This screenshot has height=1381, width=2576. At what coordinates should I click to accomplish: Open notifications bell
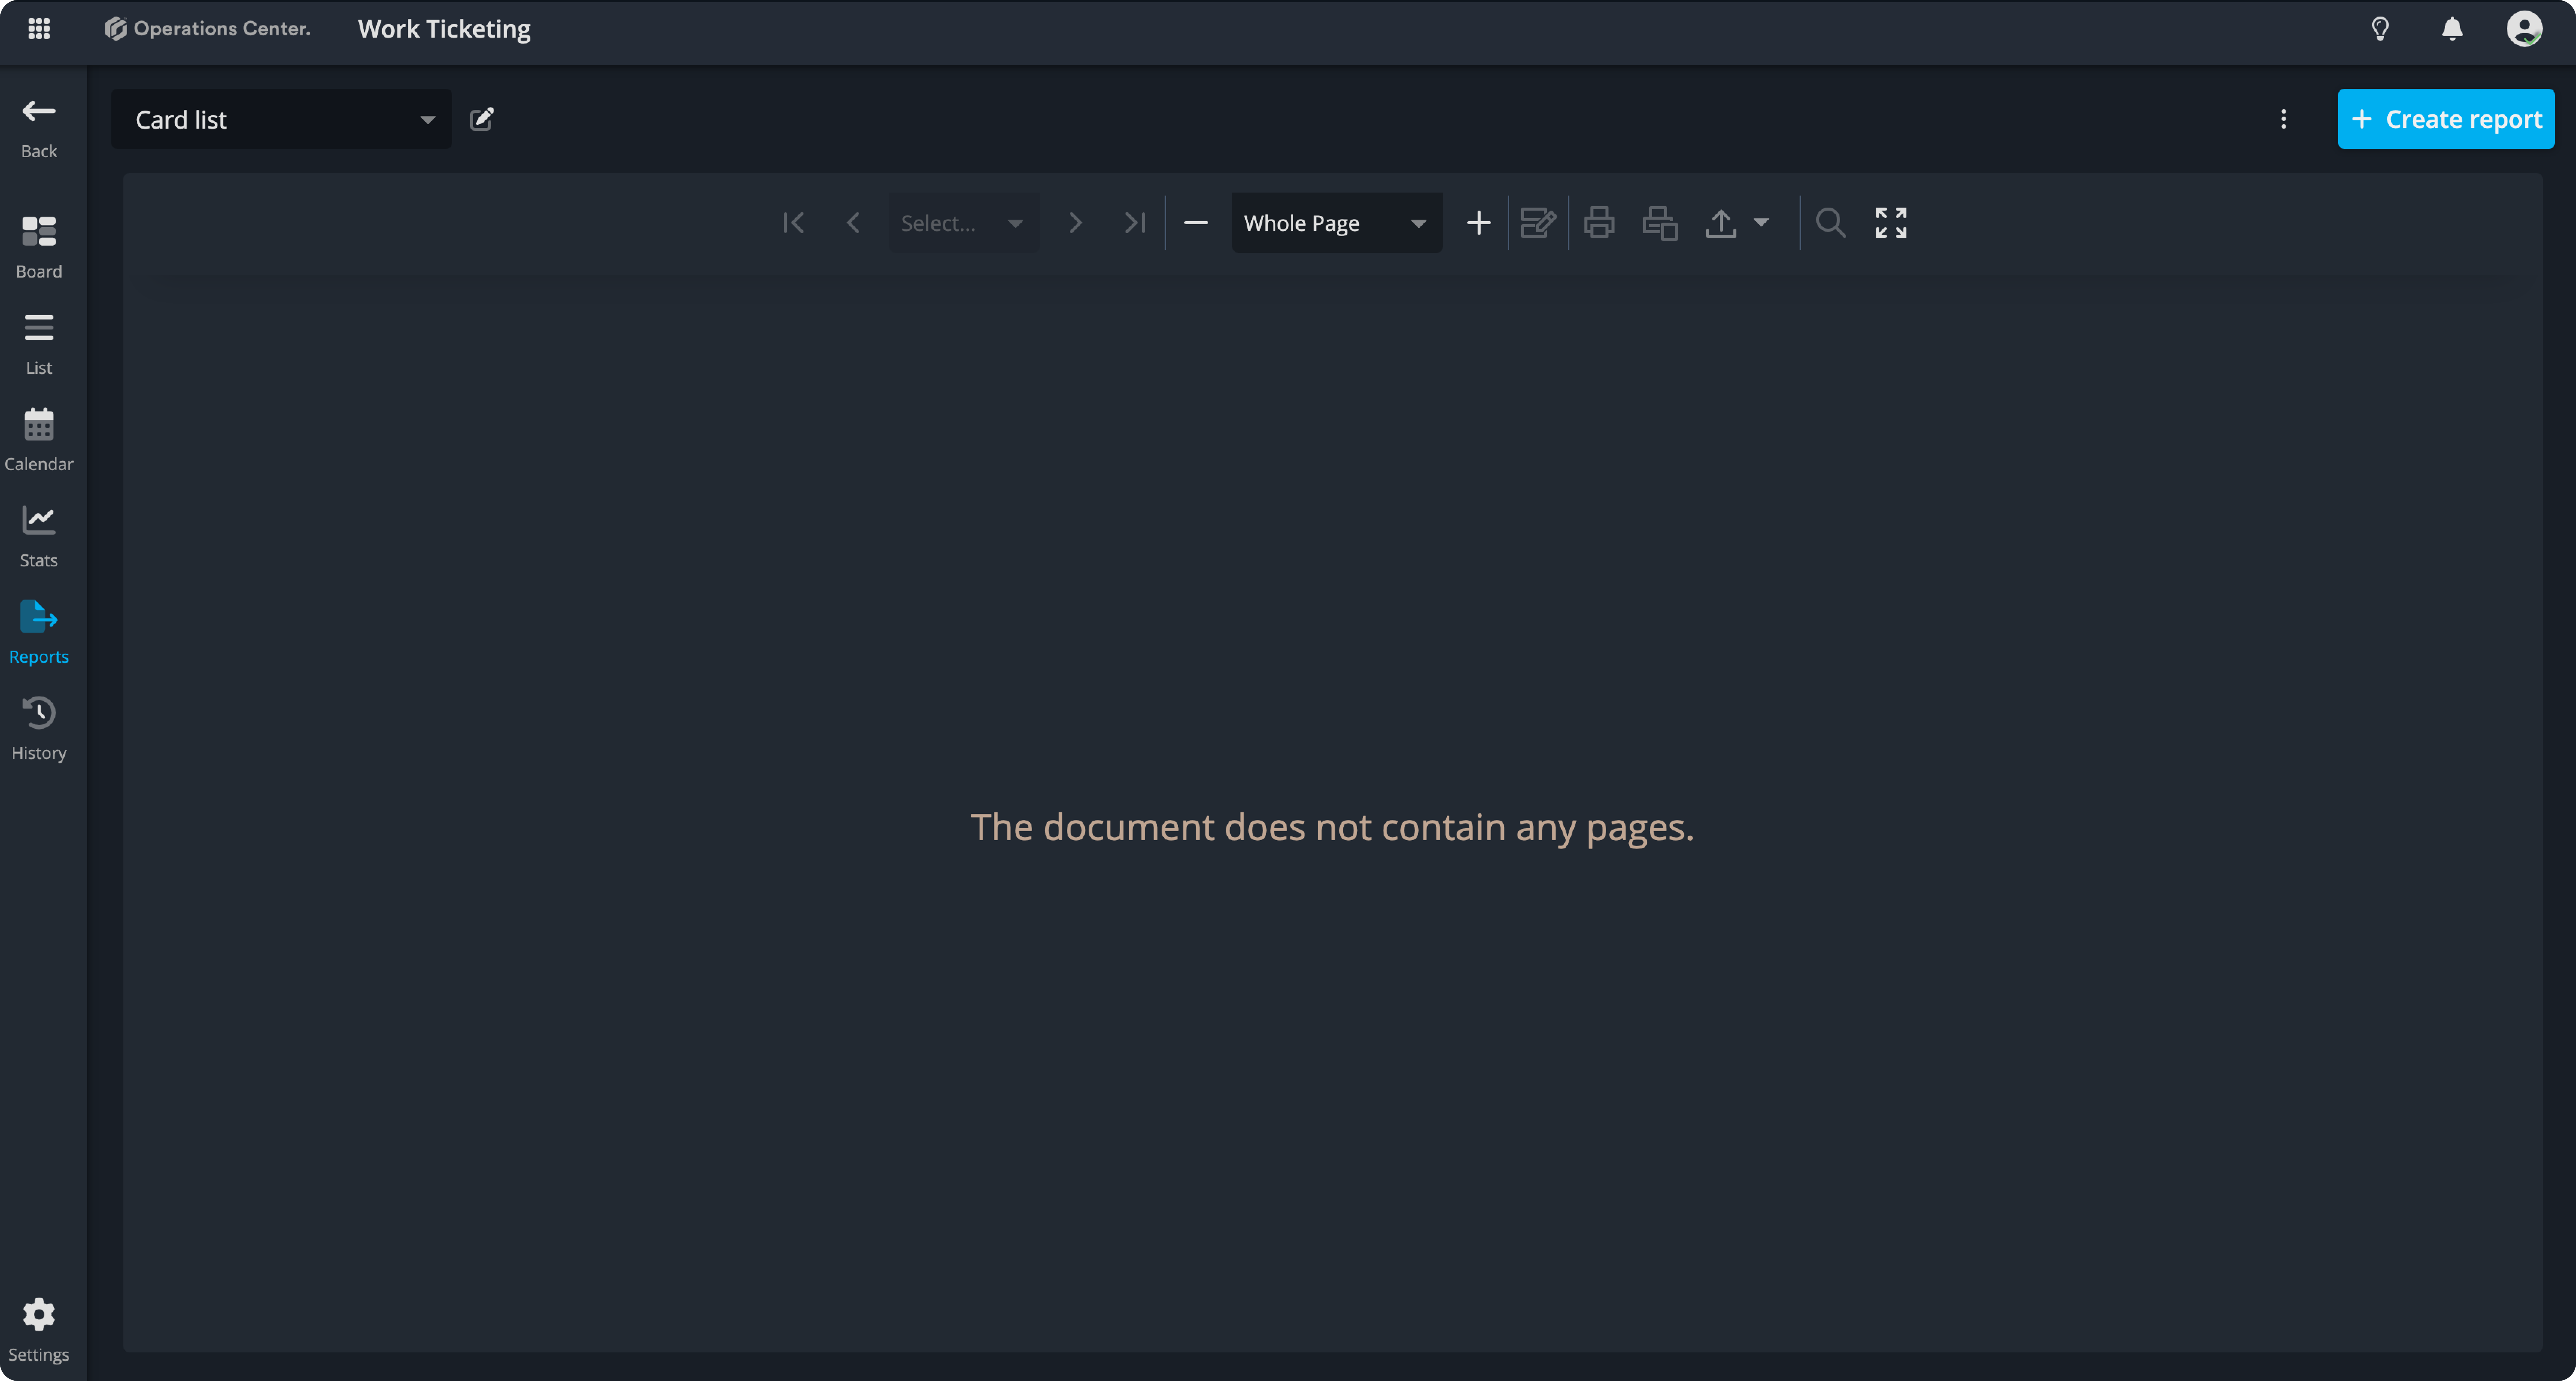pos(2452,29)
